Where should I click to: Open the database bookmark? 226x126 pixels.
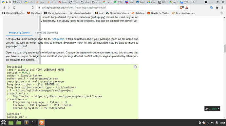click(x=138, y=13)
